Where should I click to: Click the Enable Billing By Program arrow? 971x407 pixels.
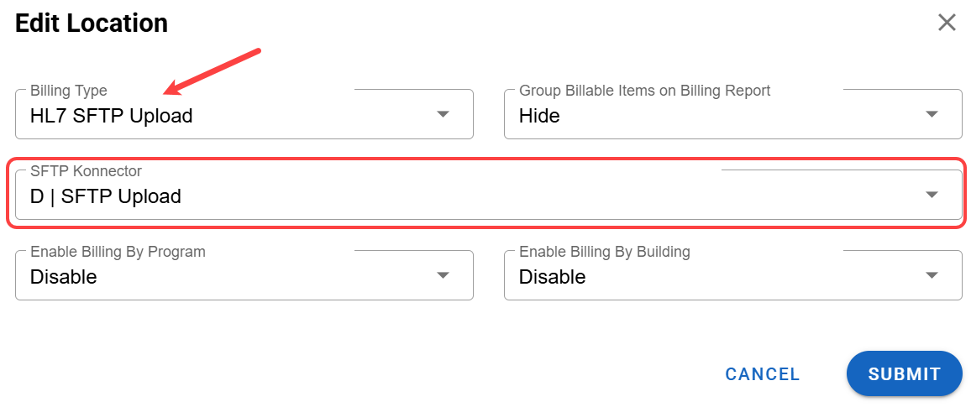443,275
